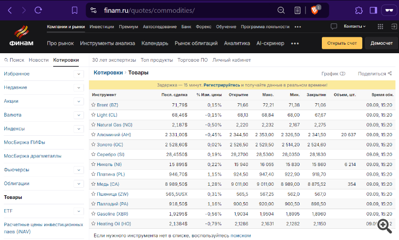Expand Валюта sidebar section
399x240 pixels.
coord(79,115)
